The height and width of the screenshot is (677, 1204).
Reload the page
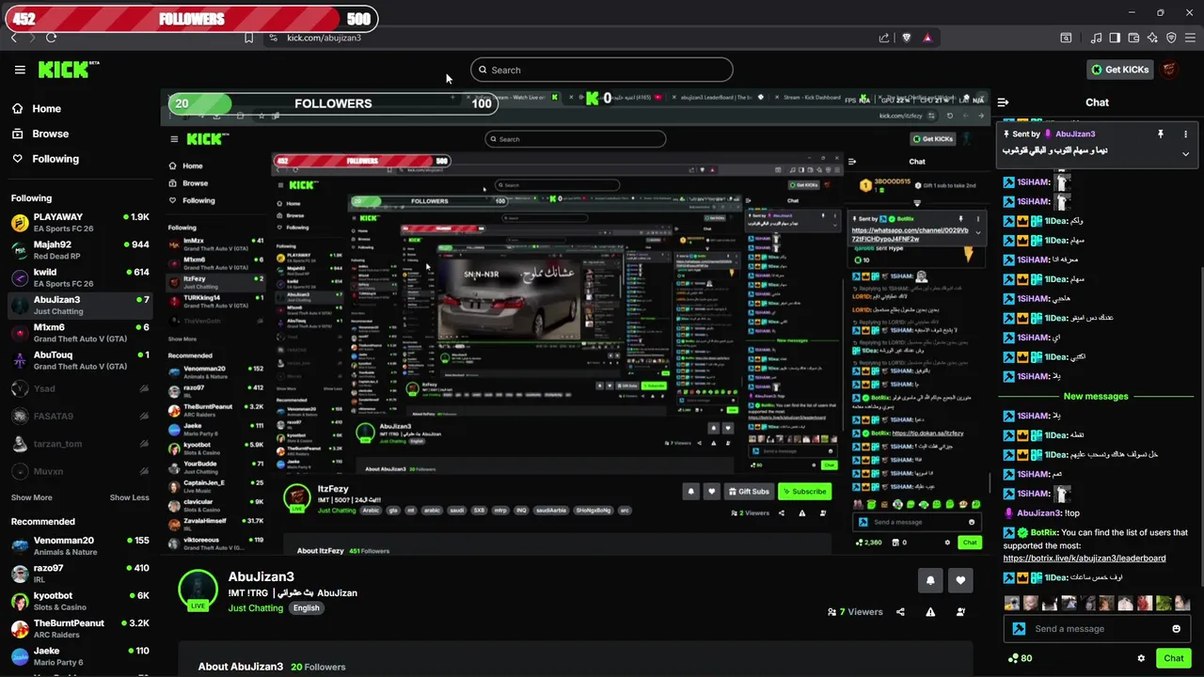51,38
